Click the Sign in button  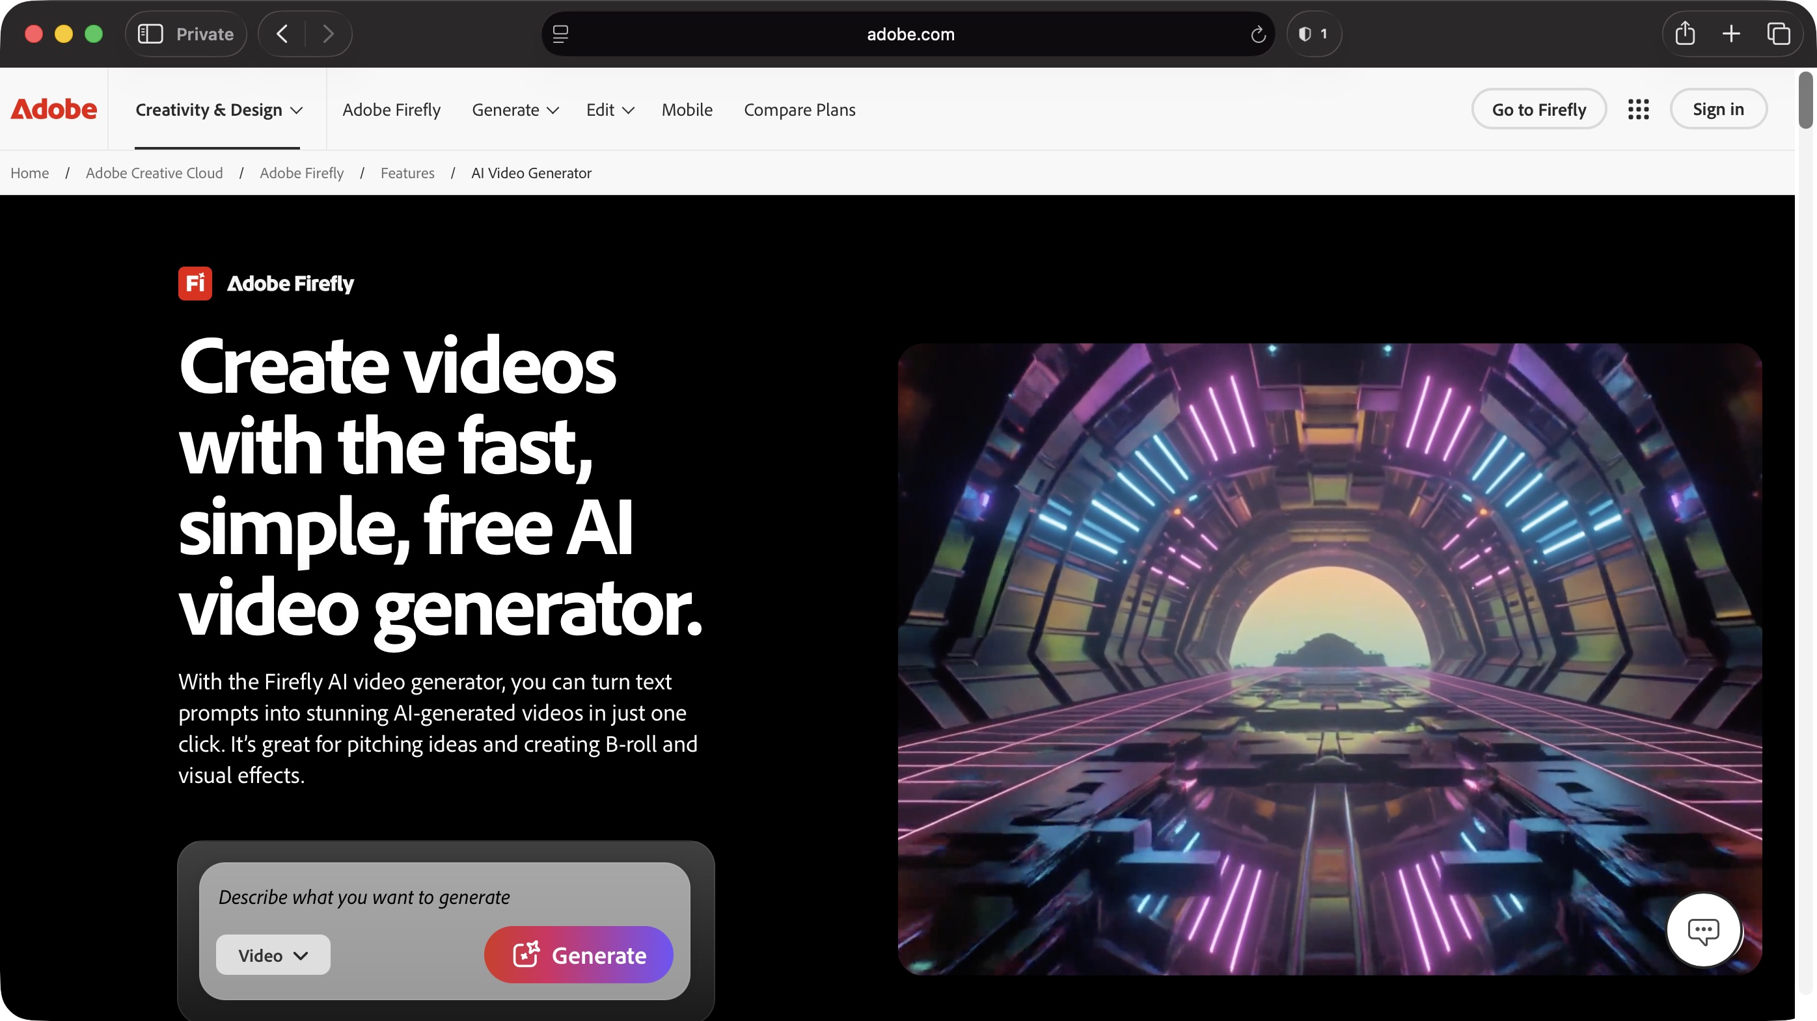(1717, 109)
